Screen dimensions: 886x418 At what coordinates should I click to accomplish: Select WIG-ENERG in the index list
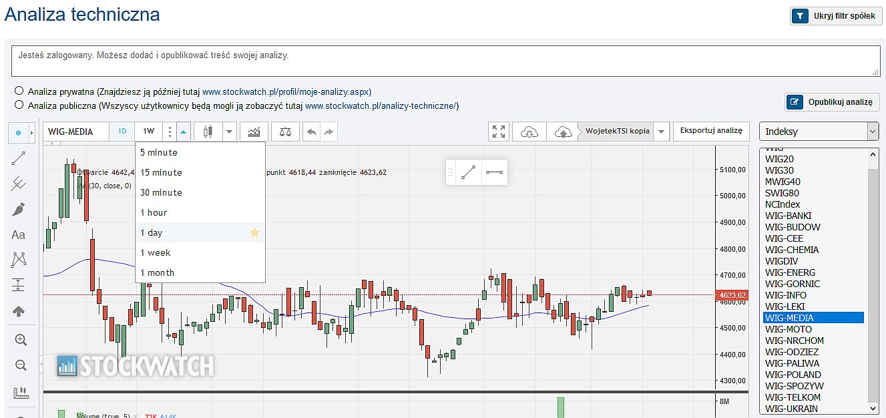tap(813, 272)
